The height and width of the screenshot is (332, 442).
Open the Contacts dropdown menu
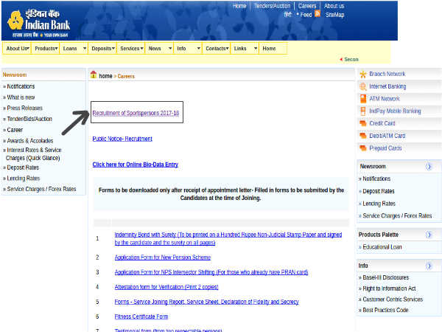[217, 49]
